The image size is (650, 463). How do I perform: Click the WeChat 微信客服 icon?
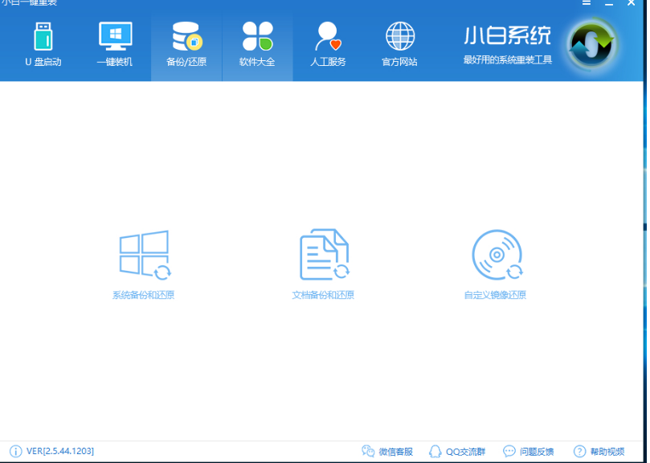[368, 452]
